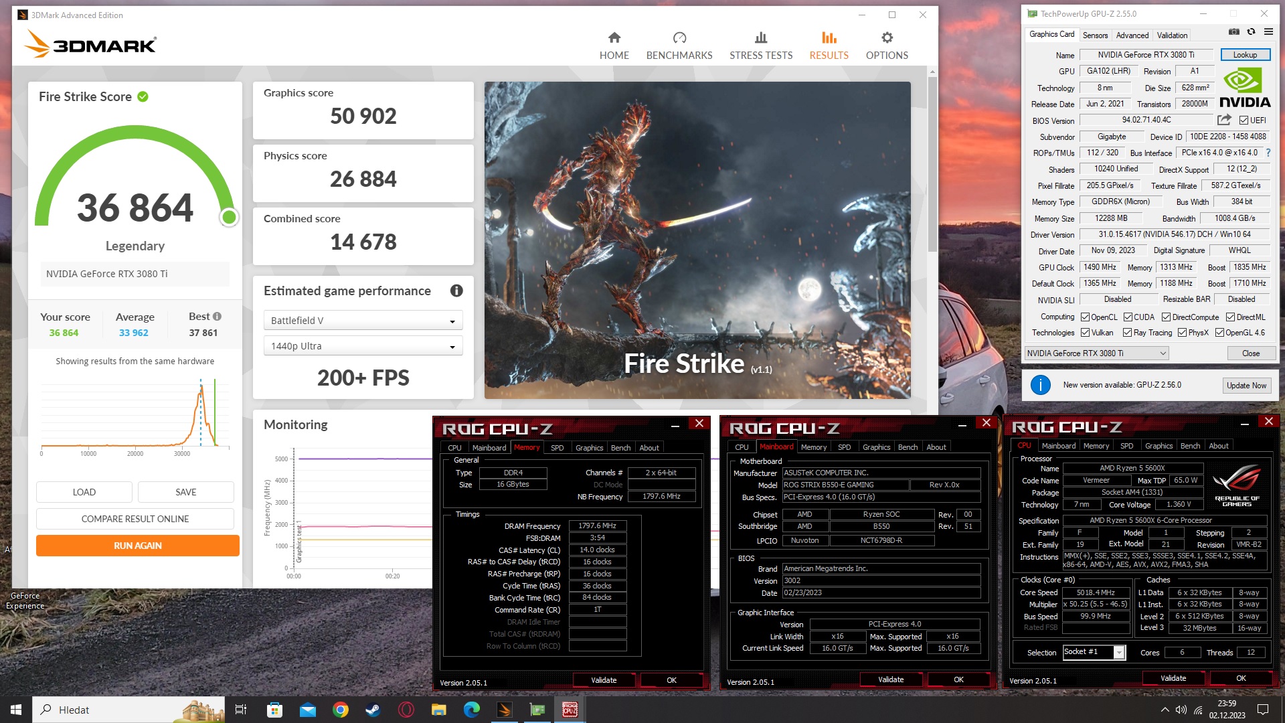This screenshot has width=1285, height=723.
Task: Open the Battlefield V game dropdown
Action: [x=363, y=321]
